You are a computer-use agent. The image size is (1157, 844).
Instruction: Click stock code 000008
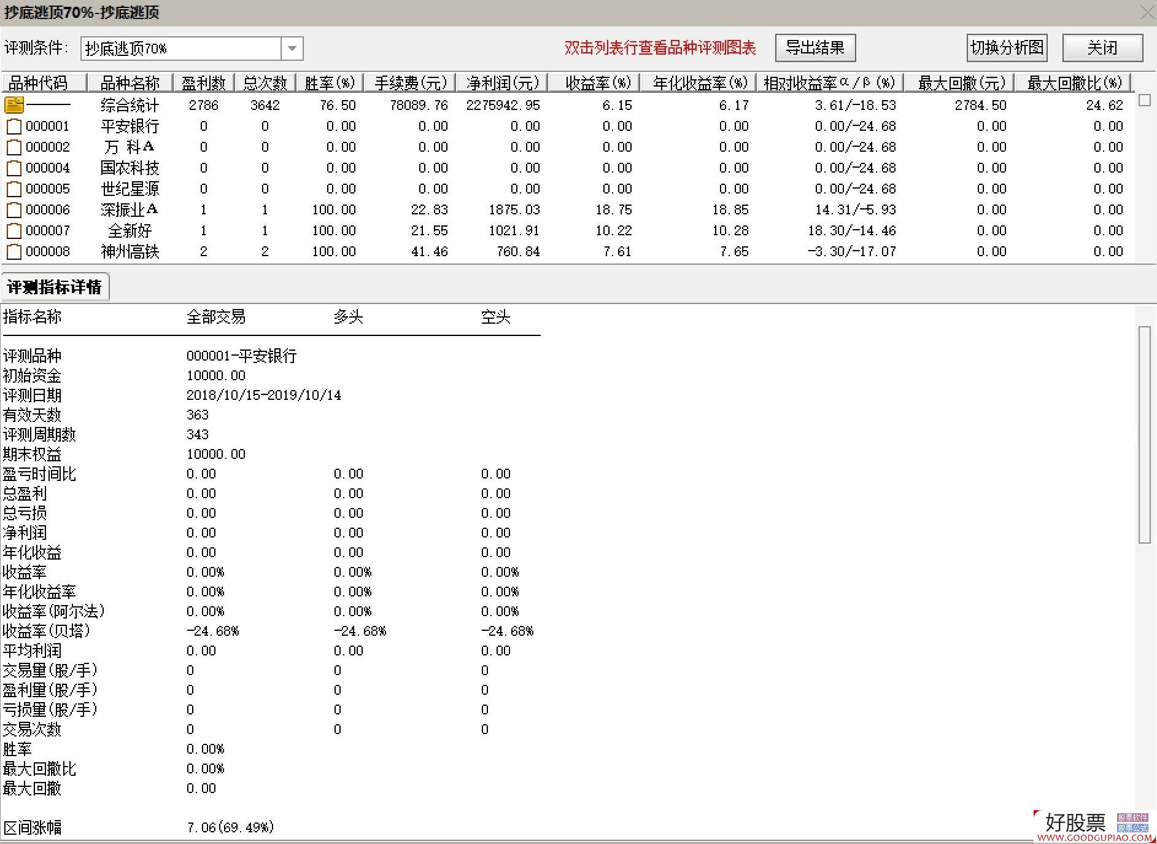(48, 252)
